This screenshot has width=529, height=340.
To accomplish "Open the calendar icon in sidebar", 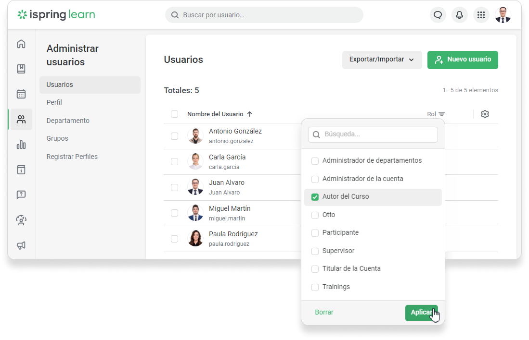I will point(21,94).
